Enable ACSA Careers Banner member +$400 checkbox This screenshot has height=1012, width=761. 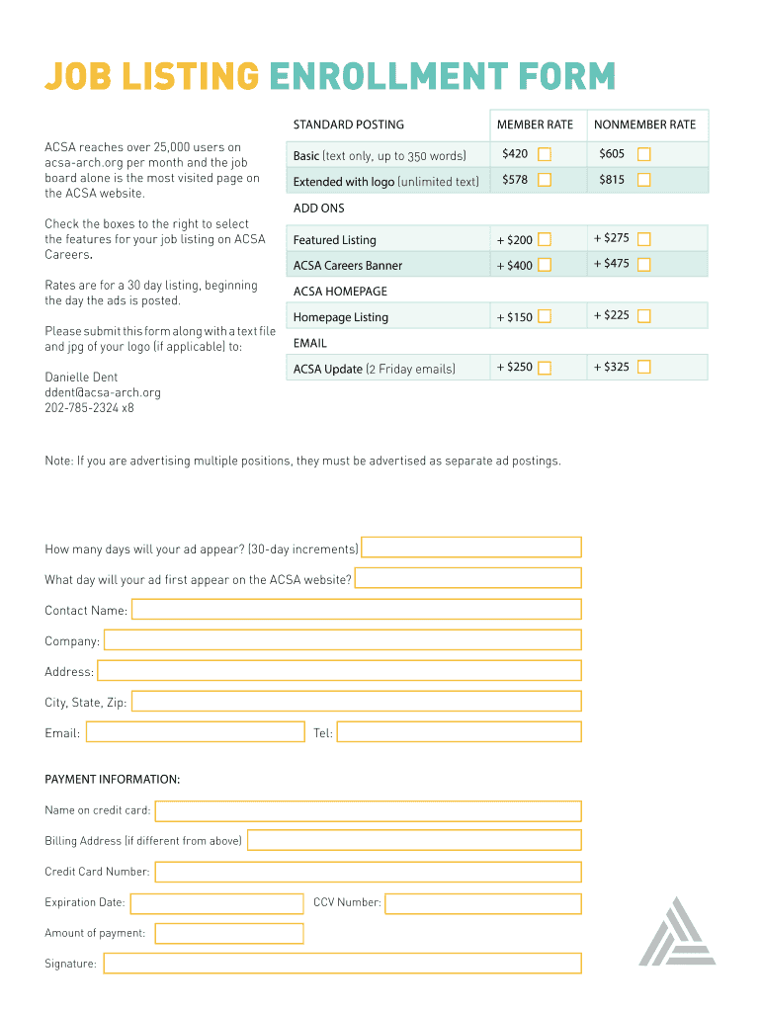tap(545, 265)
